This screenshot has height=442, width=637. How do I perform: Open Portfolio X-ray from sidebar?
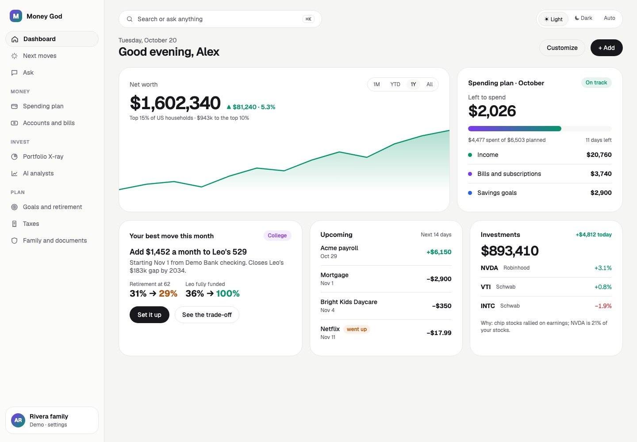point(52,156)
